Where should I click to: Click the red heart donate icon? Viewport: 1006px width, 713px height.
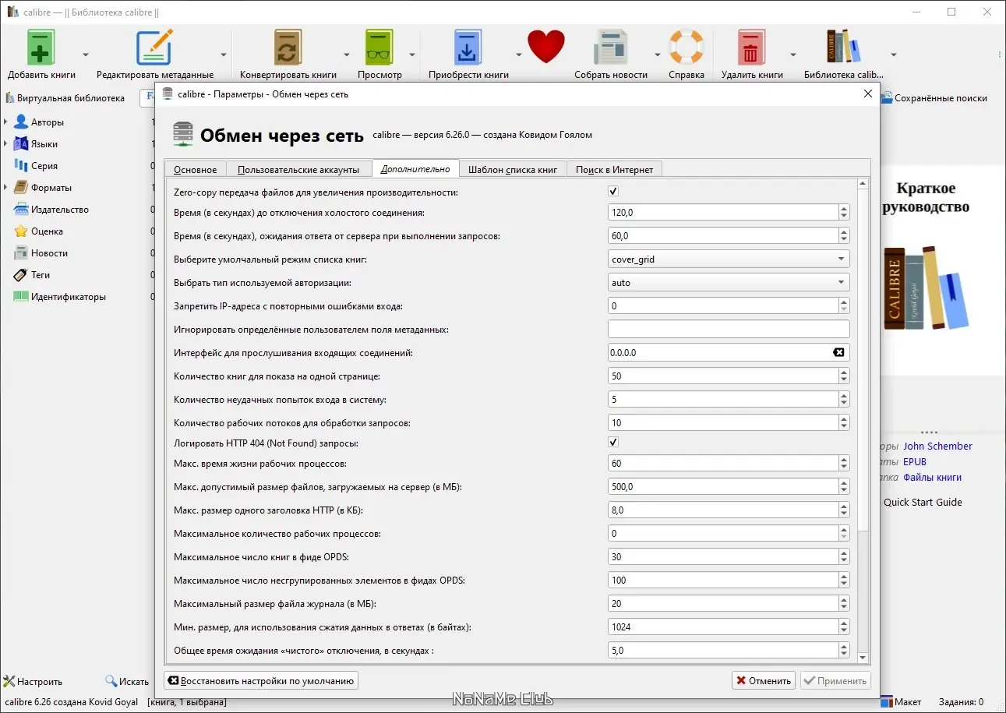pyautogui.click(x=545, y=48)
